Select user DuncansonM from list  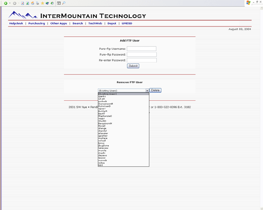point(124,104)
